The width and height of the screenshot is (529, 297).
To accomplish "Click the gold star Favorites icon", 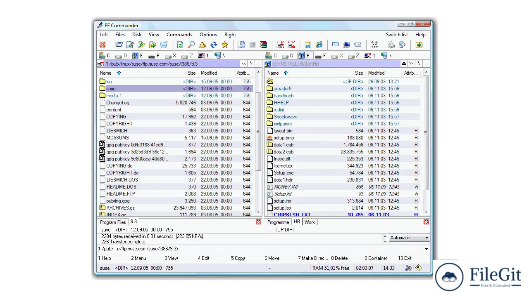I will pyautogui.click(x=225, y=45).
